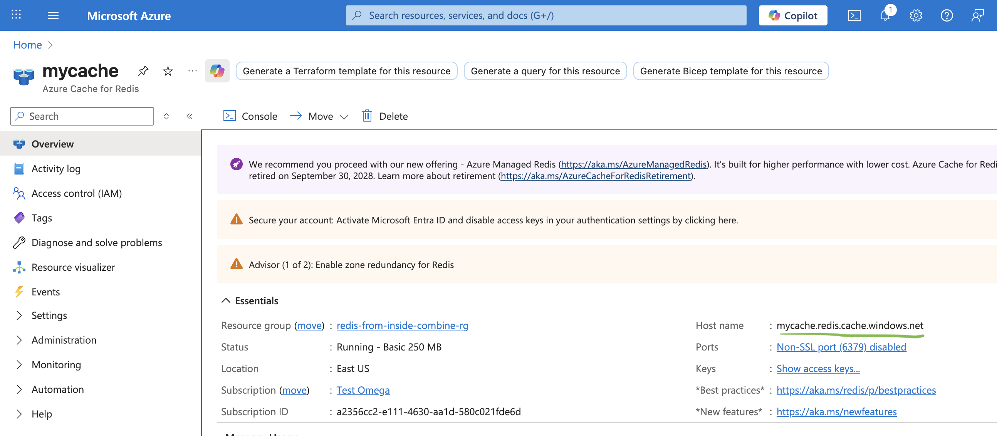Open the portal settings gear

(x=916, y=15)
